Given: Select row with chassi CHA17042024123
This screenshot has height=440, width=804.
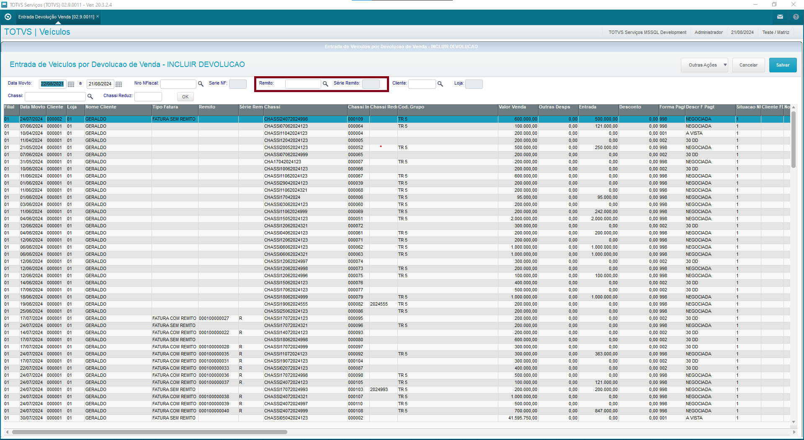Looking at the screenshot, I should point(397,162).
